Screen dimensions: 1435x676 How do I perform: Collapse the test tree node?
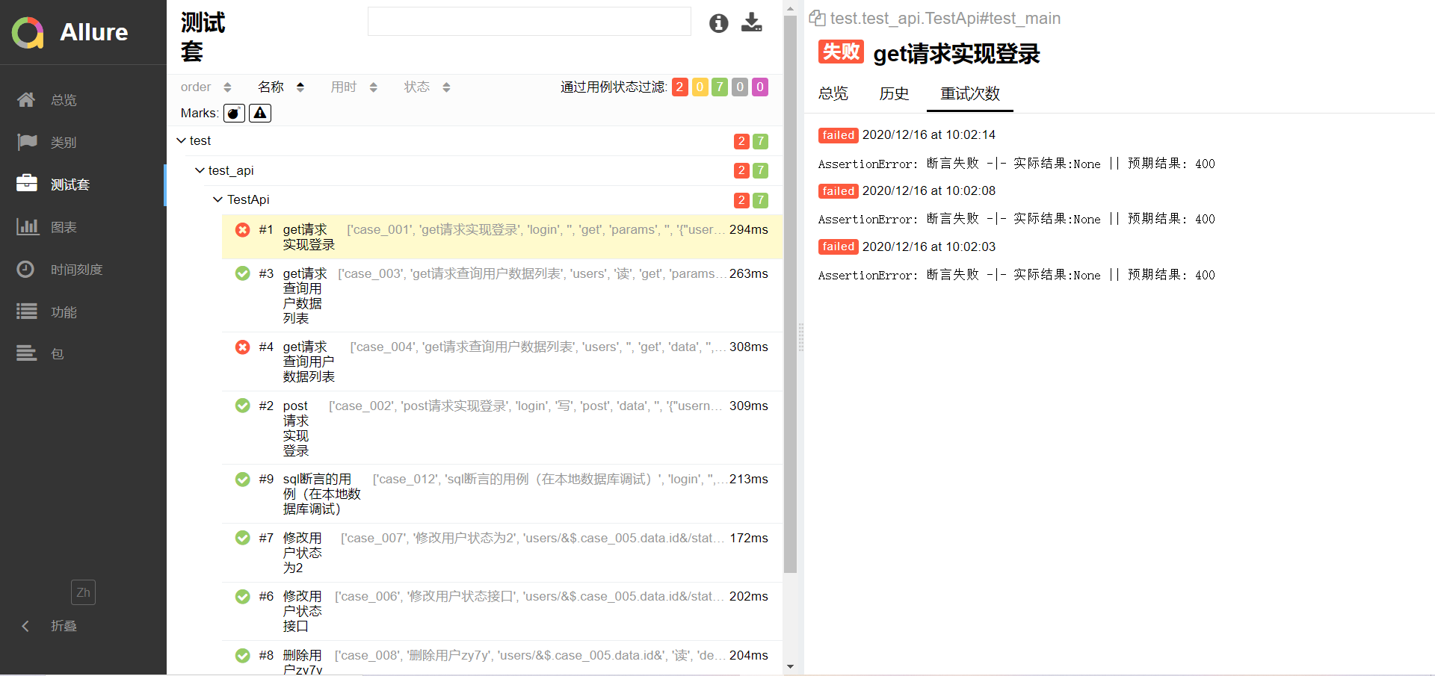[x=182, y=140]
